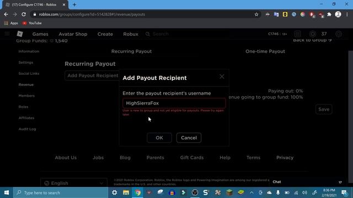The height and width of the screenshot is (198, 353).
Task: Go to Avatar Shop
Action: [73, 34]
